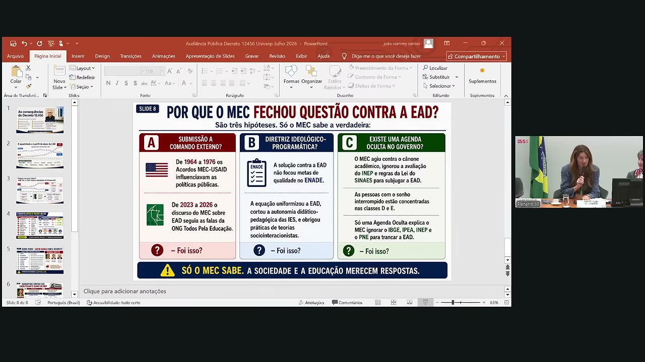Click Acessibilidade: tudo certo status
This screenshot has width=645, height=362.
113,303
